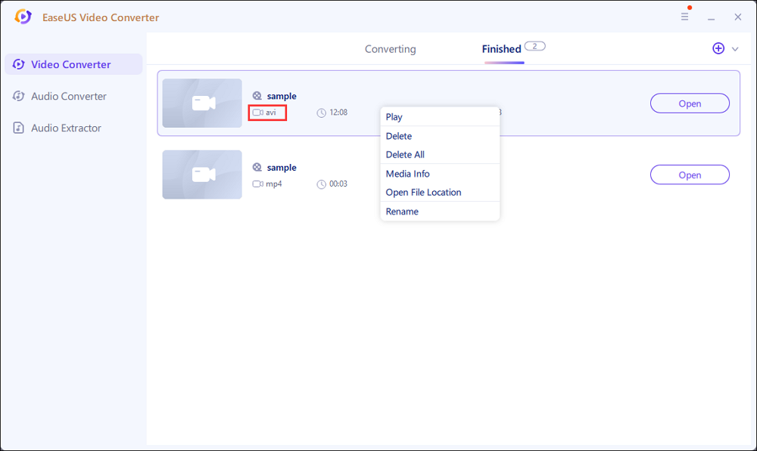The height and width of the screenshot is (451, 757).
Task: Go to Audio Extractor in sidebar
Action: 66,128
